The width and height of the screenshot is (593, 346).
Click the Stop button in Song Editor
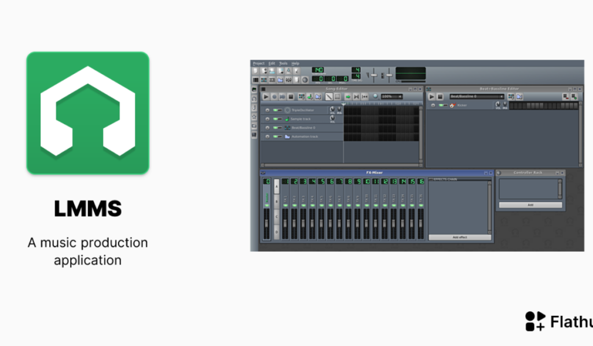point(291,97)
